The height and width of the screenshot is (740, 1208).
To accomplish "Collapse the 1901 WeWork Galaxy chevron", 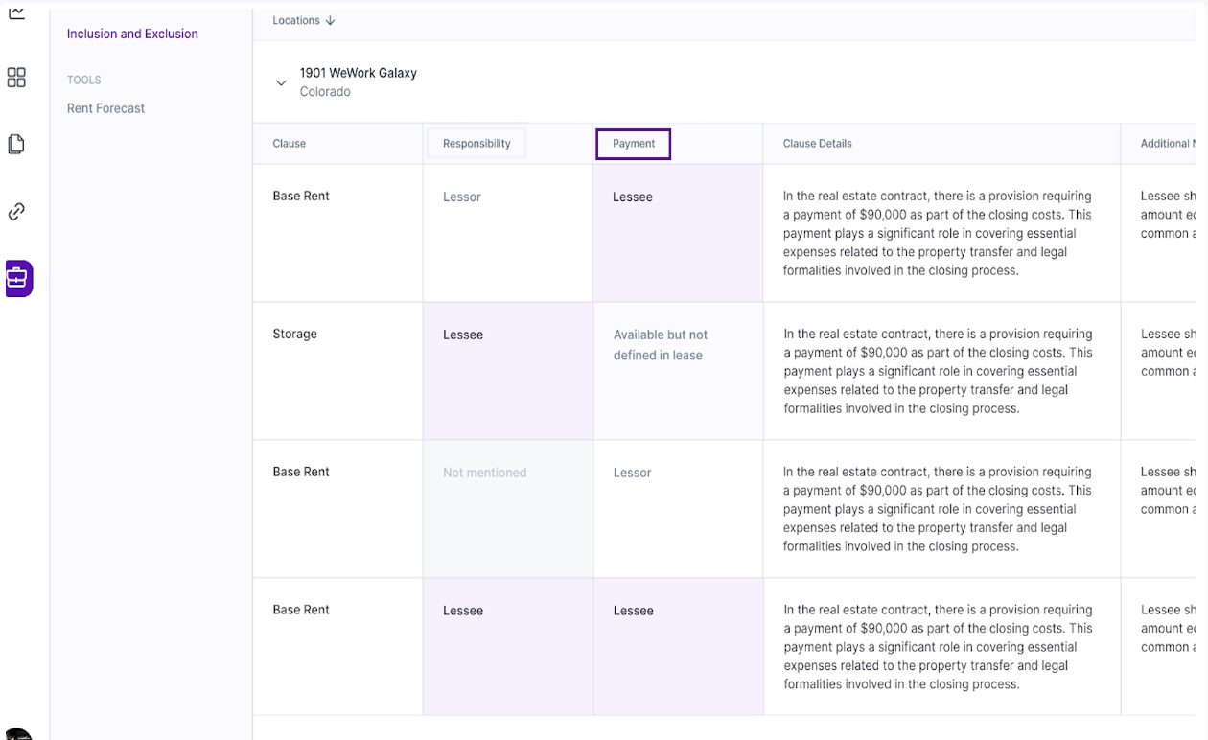I will pyautogui.click(x=281, y=83).
